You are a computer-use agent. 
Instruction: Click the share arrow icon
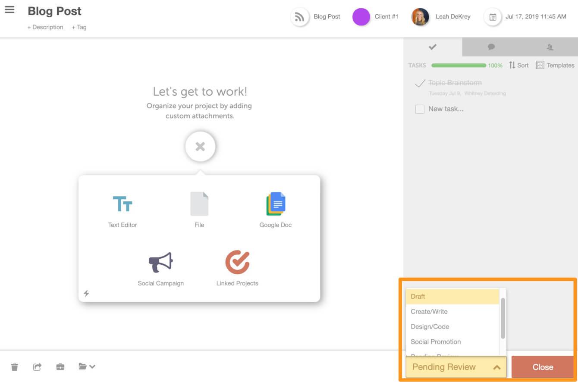38,367
